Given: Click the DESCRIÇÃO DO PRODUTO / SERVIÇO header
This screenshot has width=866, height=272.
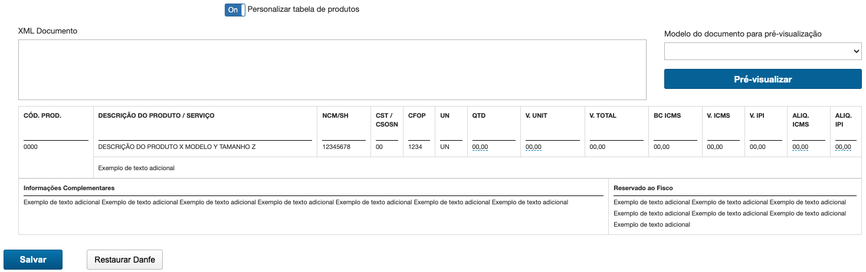Looking at the screenshot, I should tap(156, 115).
